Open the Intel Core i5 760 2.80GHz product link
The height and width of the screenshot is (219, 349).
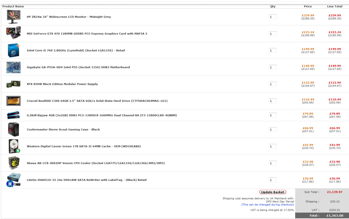pyautogui.click(x=76, y=50)
